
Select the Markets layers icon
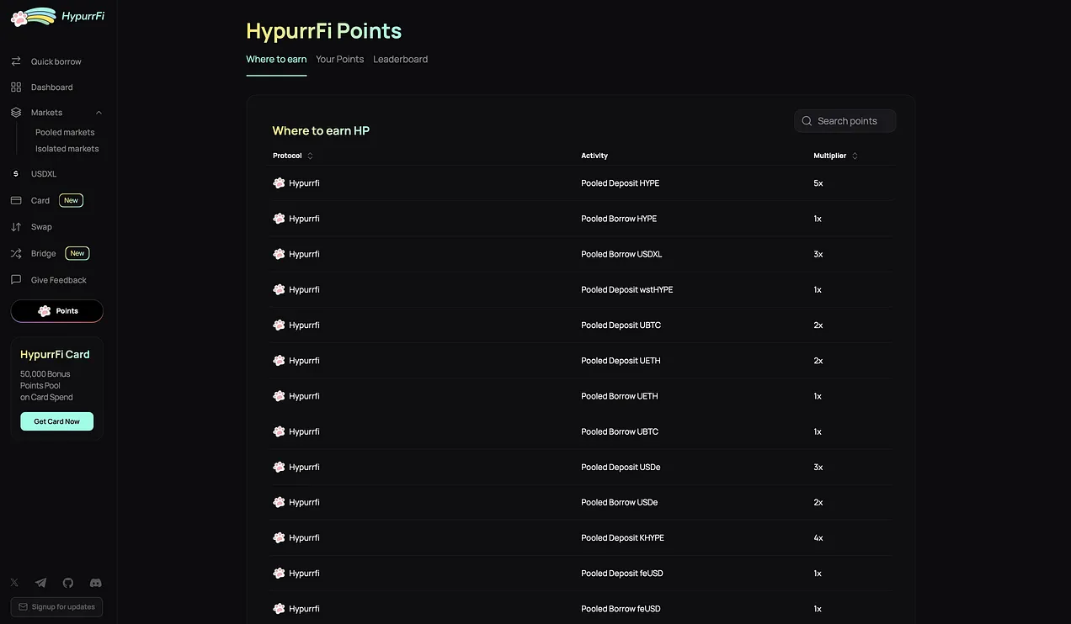(x=15, y=112)
